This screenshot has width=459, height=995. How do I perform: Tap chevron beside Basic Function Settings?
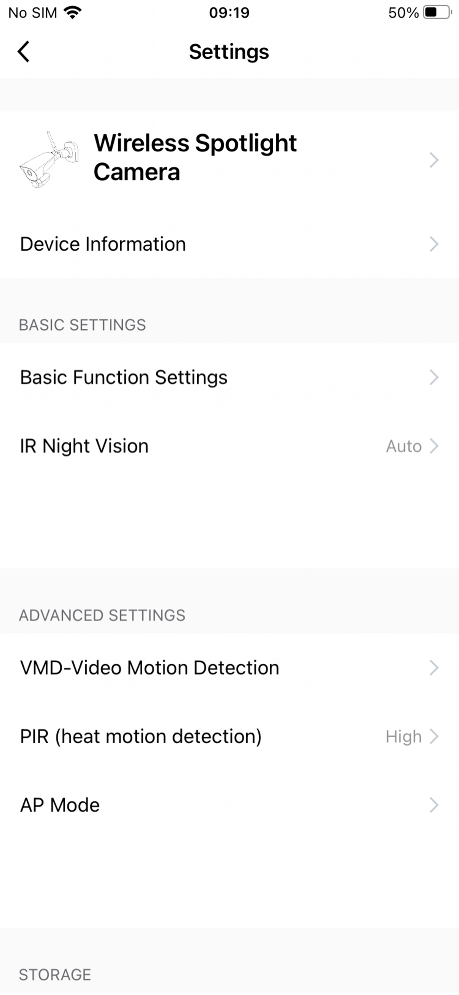tap(434, 377)
